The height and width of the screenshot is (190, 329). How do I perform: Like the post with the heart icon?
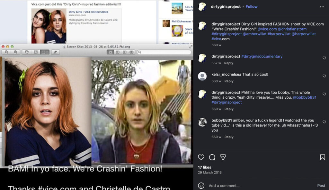201,157
